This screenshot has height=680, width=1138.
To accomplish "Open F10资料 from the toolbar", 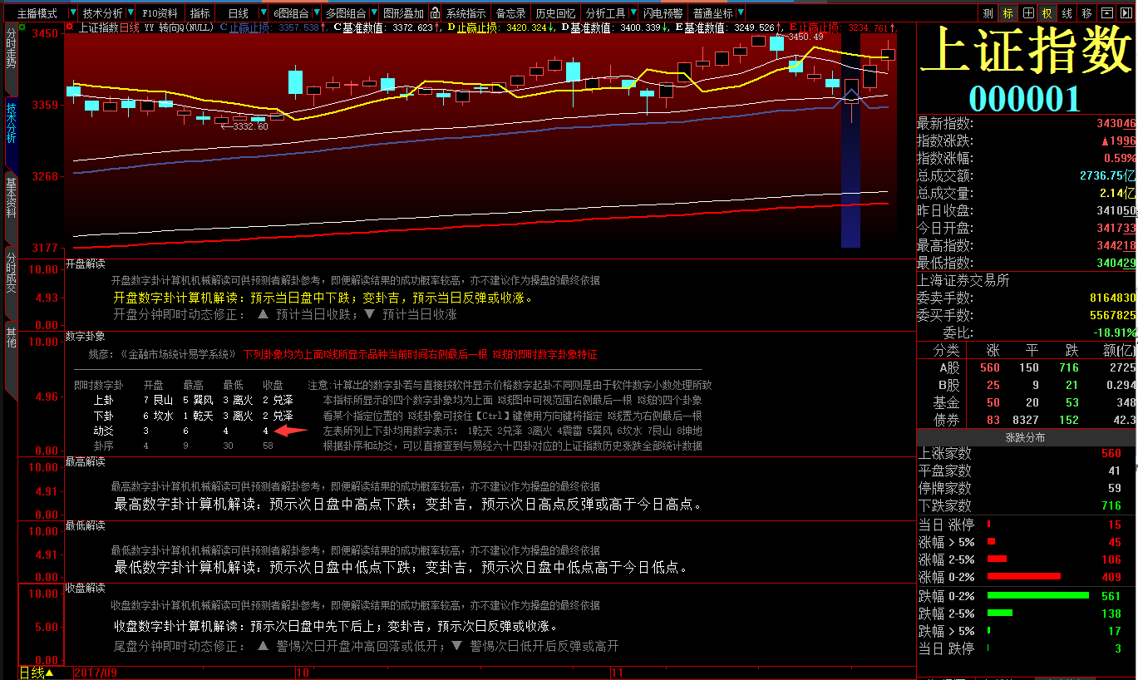I will point(160,13).
